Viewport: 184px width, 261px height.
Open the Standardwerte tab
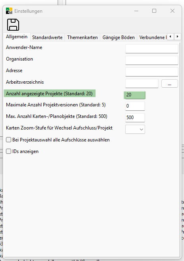pos(47,37)
